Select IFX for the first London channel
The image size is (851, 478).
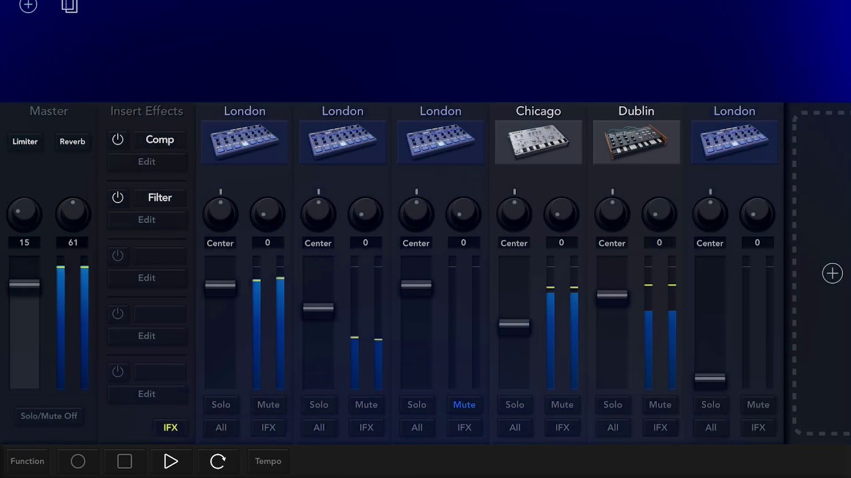(x=268, y=428)
